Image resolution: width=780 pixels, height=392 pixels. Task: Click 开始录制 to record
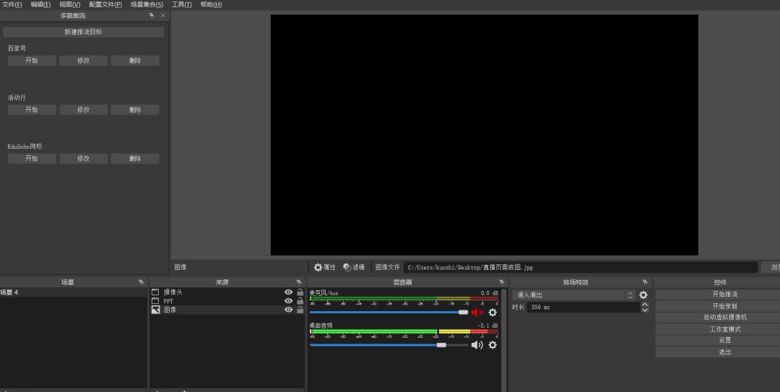725,306
